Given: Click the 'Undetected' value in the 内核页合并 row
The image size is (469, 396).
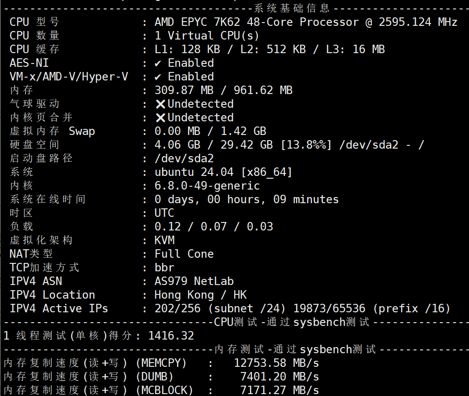Looking at the screenshot, I should coord(201,118).
